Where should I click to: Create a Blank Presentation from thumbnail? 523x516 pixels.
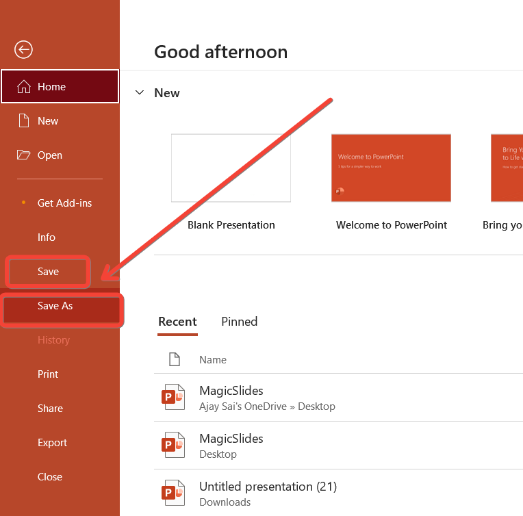[231, 168]
